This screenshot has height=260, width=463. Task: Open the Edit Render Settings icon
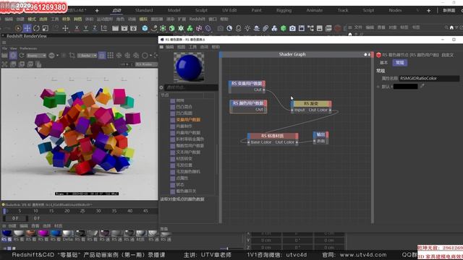pyautogui.click(x=133, y=28)
